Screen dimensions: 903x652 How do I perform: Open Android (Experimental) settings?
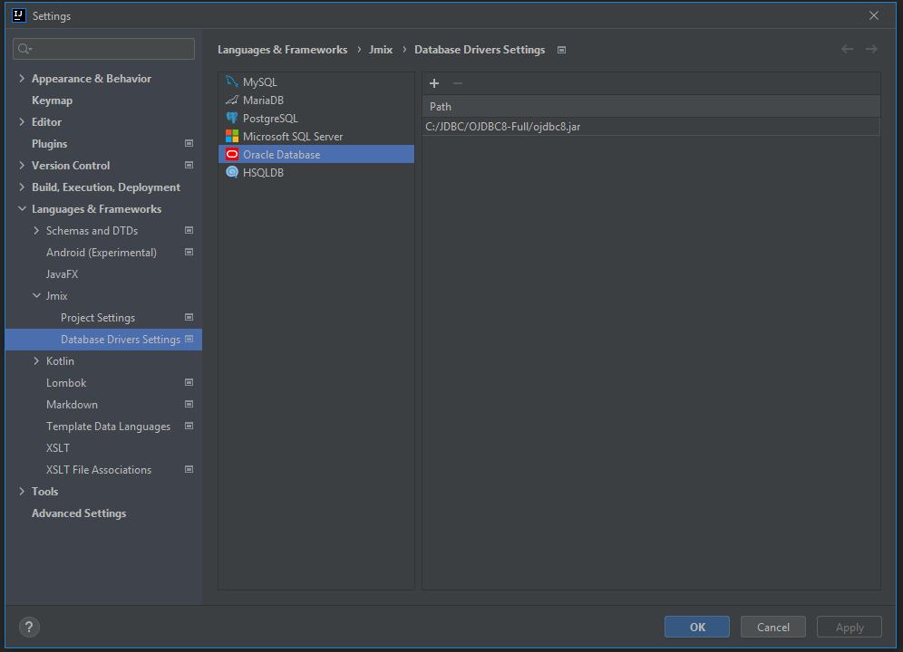click(x=102, y=253)
